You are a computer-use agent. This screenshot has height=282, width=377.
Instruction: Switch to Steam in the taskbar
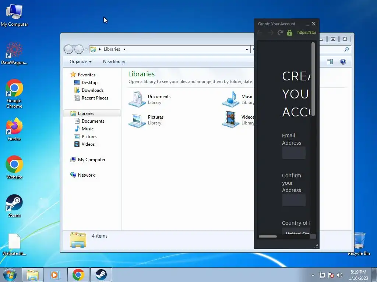coord(101,275)
